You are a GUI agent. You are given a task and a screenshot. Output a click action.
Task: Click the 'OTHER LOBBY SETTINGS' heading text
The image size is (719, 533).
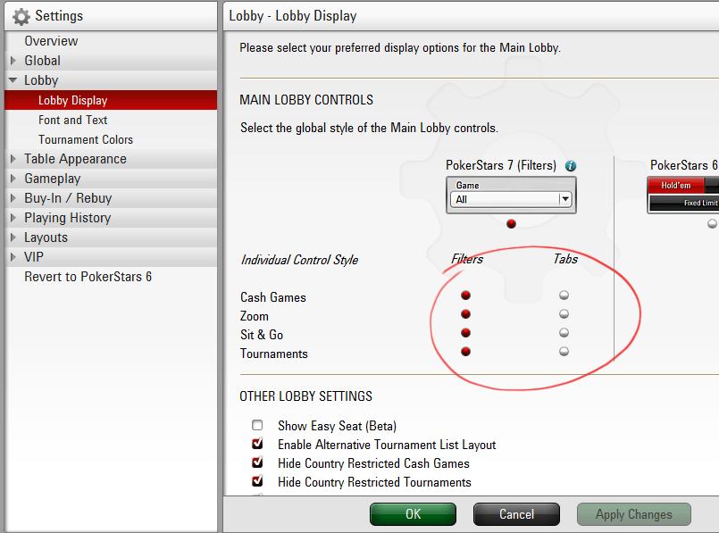pos(305,396)
